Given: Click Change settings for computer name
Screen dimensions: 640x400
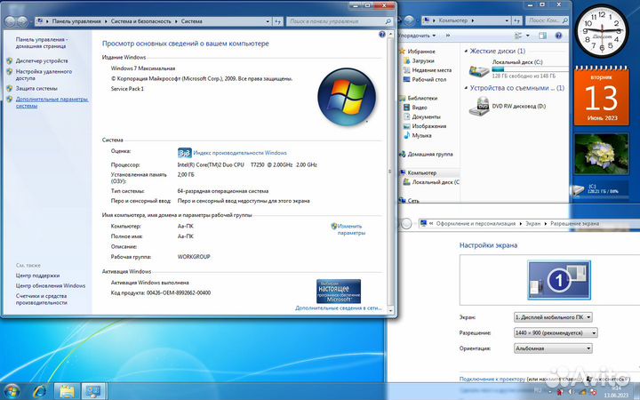Looking at the screenshot, I should pyautogui.click(x=351, y=229).
